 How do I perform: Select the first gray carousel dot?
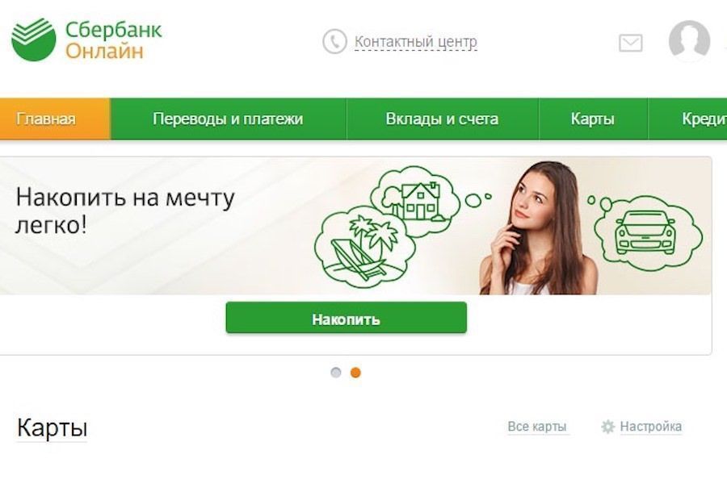tap(336, 373)
